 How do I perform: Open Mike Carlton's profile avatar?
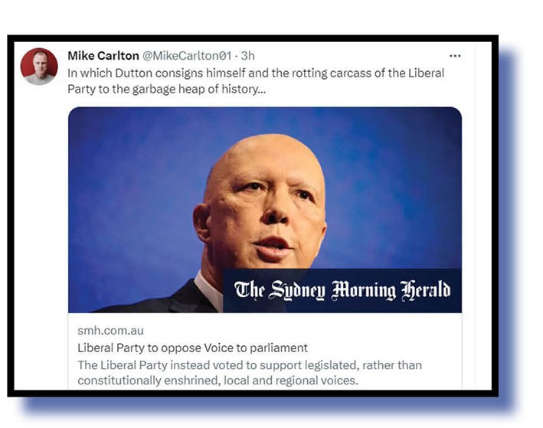point(39,66)
